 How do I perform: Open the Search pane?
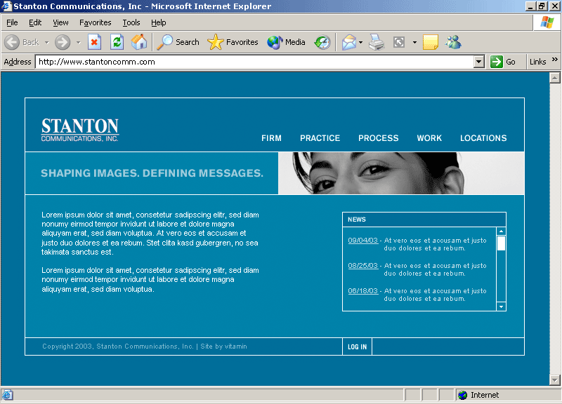[x=178, y=42]
